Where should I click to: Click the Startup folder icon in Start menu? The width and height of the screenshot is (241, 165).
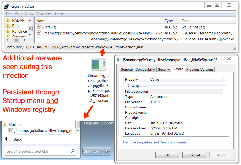click(x=5, y=124)
